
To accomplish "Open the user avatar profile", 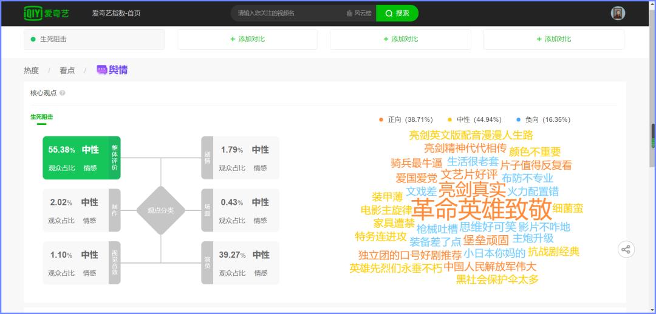I will click(618, 13).
